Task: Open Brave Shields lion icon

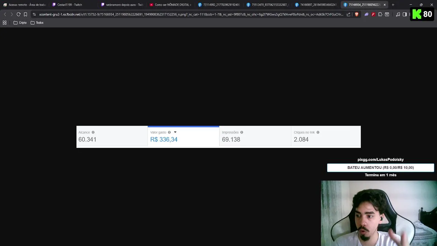Action: 356,14
